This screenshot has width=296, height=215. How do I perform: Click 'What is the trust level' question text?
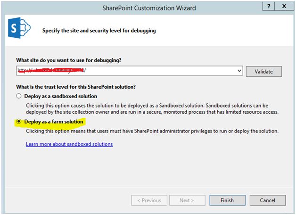tap(76, 87)
